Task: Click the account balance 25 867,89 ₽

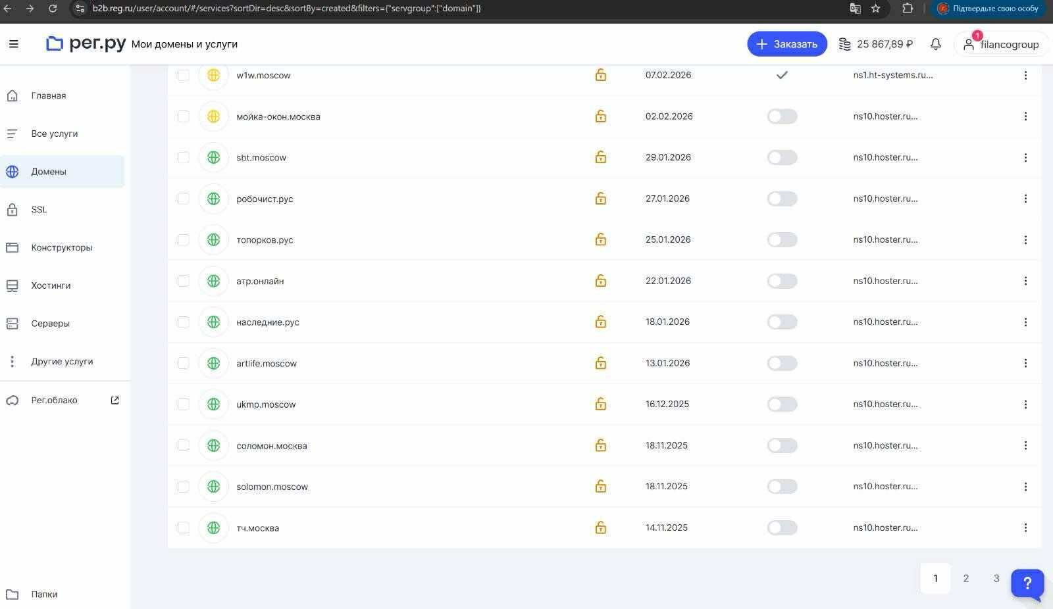Action: 876,44
